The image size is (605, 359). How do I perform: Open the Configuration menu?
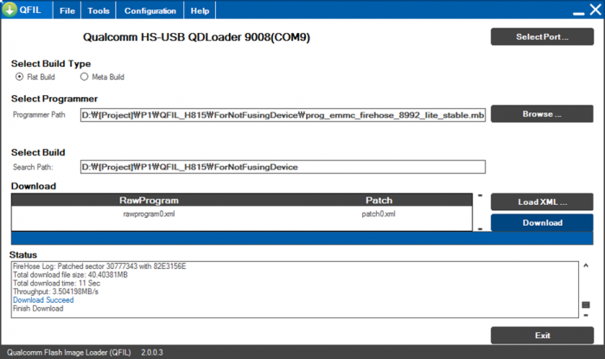point(150,10)
